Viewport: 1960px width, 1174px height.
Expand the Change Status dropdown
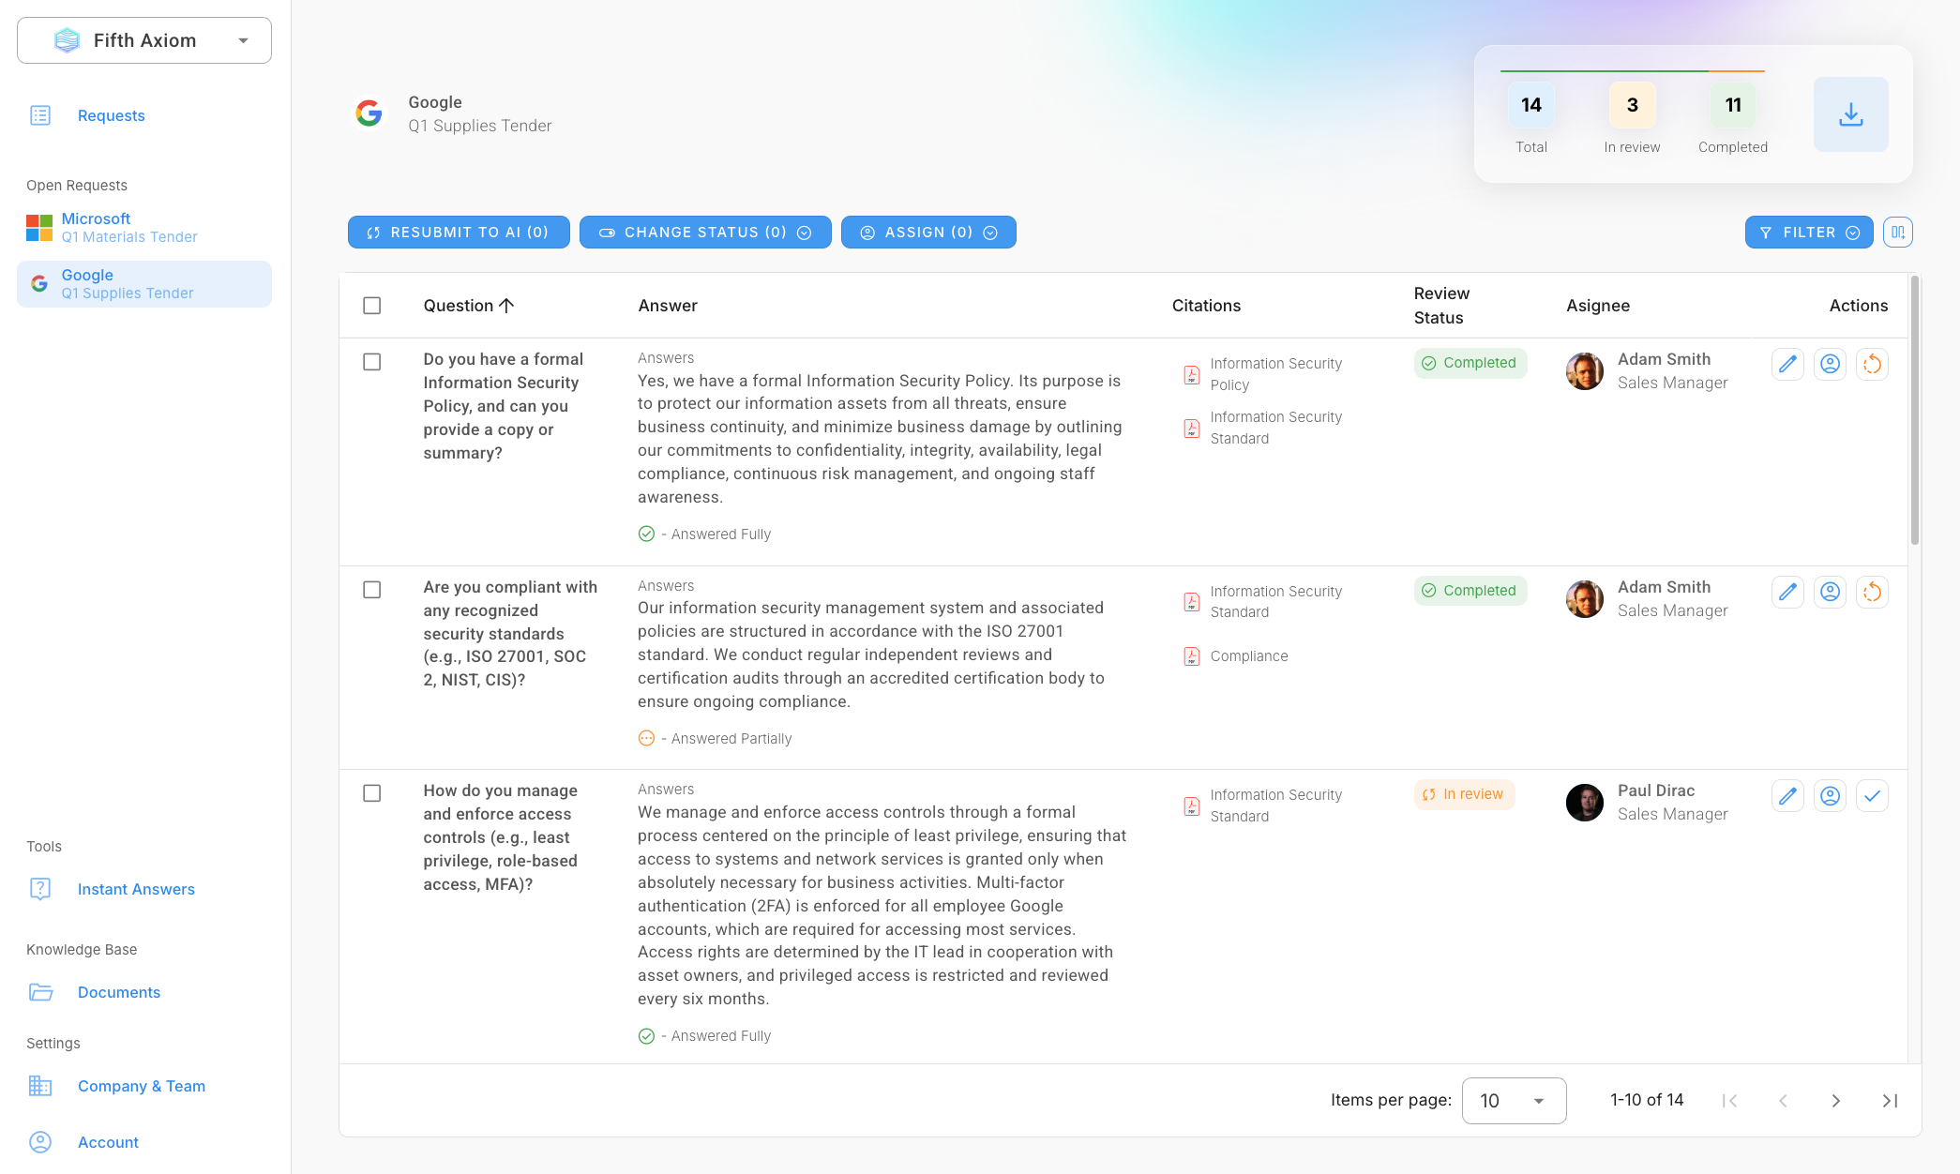[705, 233]
